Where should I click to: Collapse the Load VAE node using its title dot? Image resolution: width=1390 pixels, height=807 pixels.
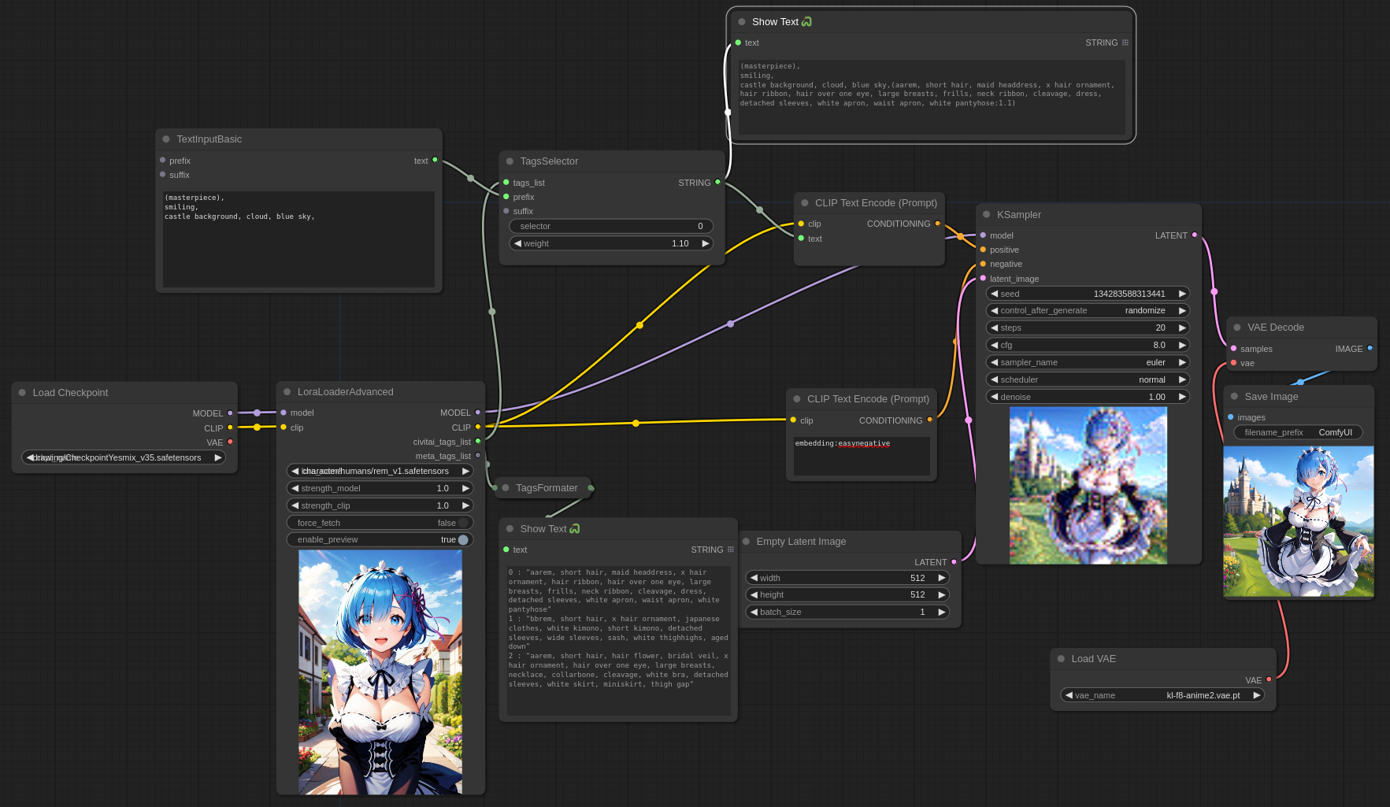pyautogui.click(x=1061, y=659)
